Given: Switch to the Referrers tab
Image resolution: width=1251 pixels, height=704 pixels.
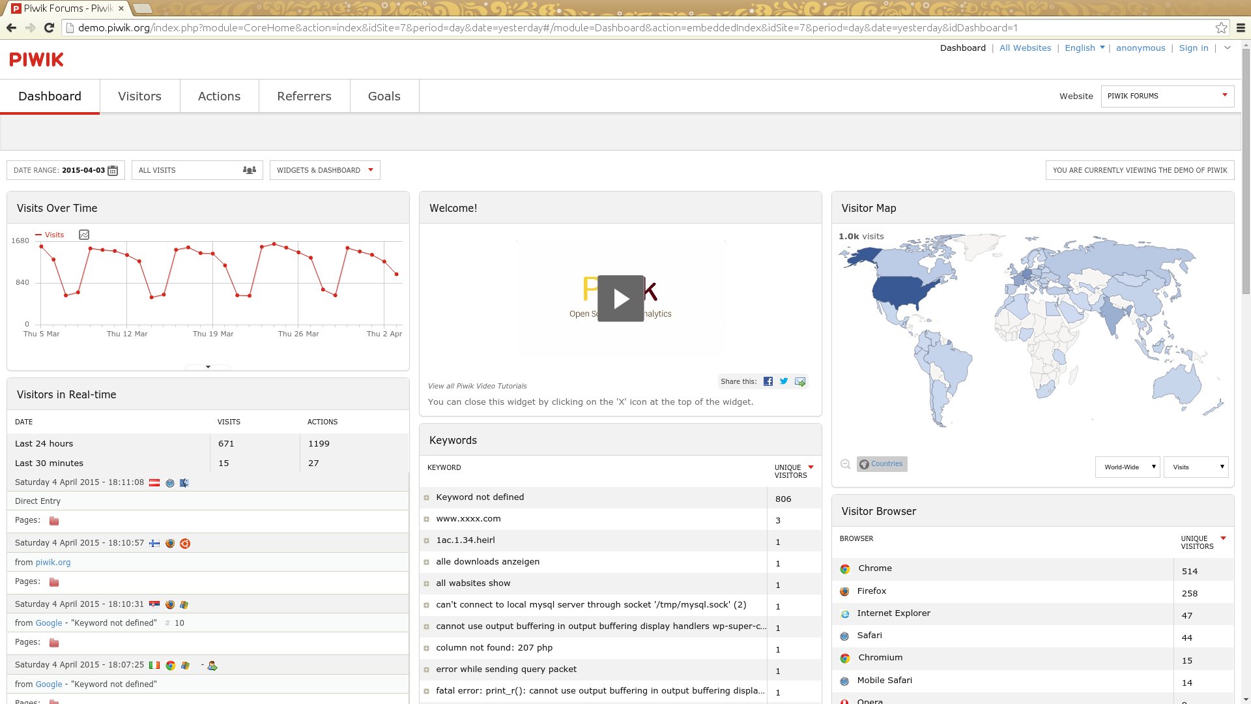Looking at the screenshot, I should tap(304, 96).
